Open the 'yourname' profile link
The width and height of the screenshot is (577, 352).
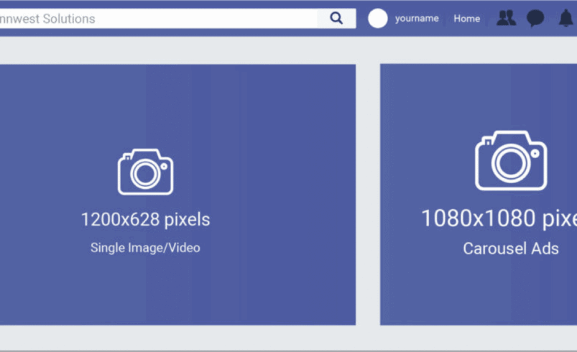coord(417,19)
